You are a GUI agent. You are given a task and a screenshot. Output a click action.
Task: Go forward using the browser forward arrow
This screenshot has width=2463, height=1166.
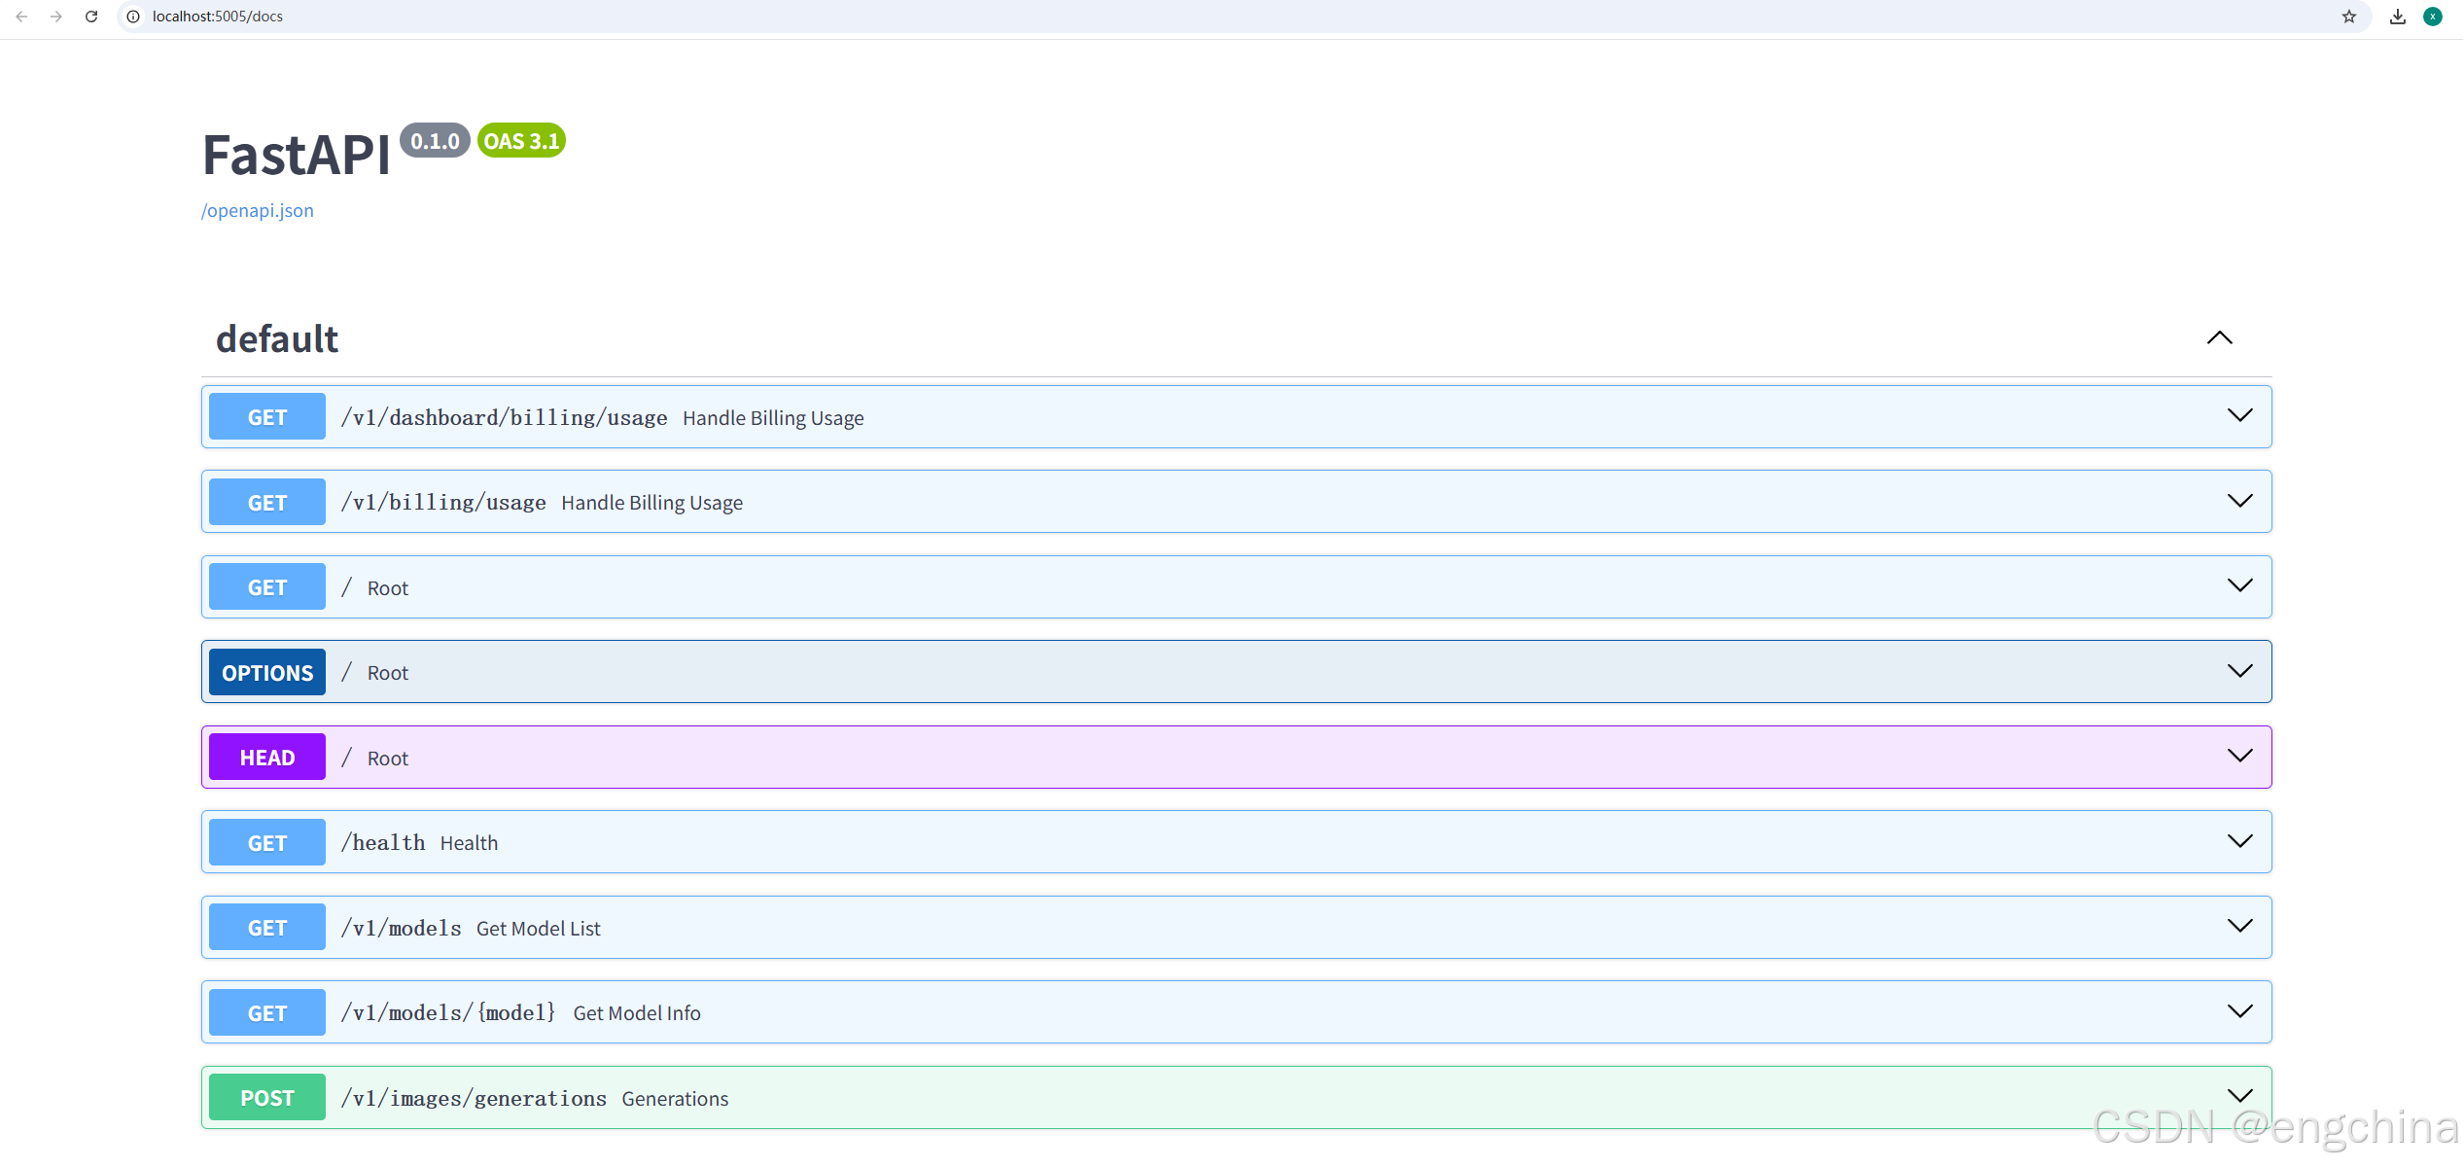(x=56, y=17)
